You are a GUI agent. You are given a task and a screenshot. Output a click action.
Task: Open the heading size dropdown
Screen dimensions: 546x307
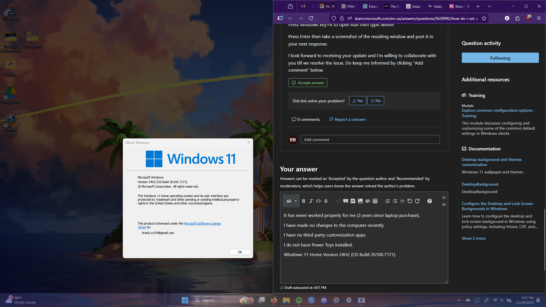tap(291, 201)
